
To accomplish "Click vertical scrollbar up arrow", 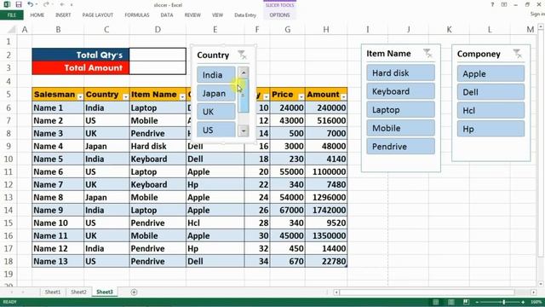I will click(541, 27).
